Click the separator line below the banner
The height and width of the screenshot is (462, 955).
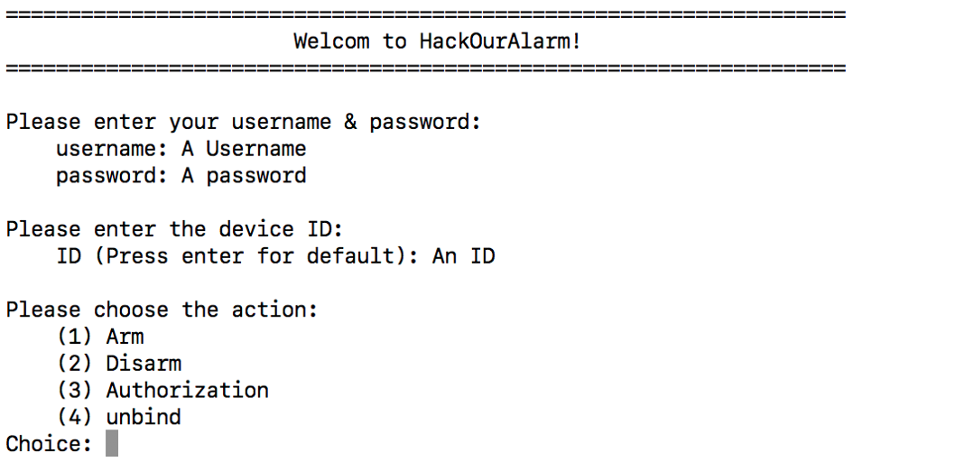(x=425, y=69)
